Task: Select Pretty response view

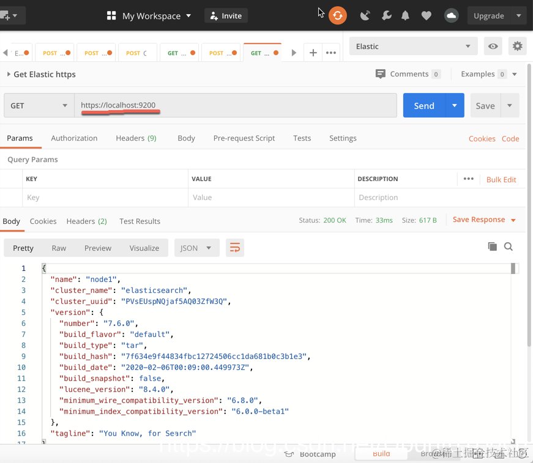Action: (23, 248)
